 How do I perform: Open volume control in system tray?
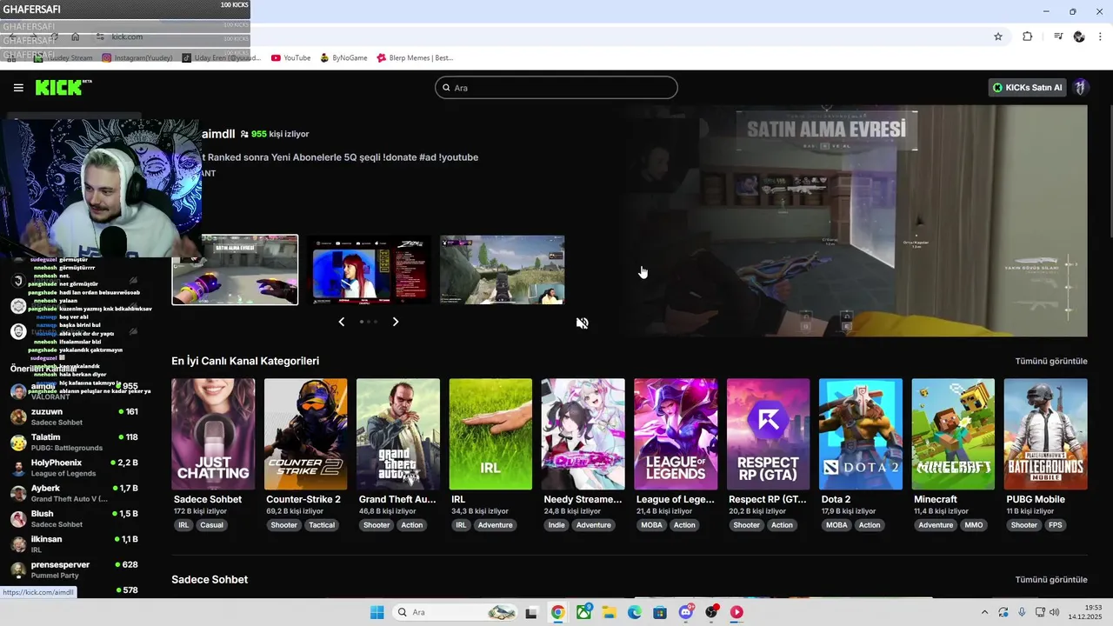[1054, 612]
